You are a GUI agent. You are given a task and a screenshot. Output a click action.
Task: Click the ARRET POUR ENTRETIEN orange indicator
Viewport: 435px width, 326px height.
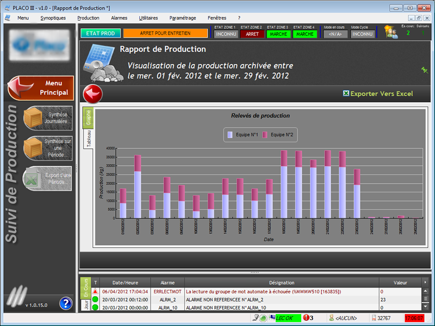click(x=165, y=33)
